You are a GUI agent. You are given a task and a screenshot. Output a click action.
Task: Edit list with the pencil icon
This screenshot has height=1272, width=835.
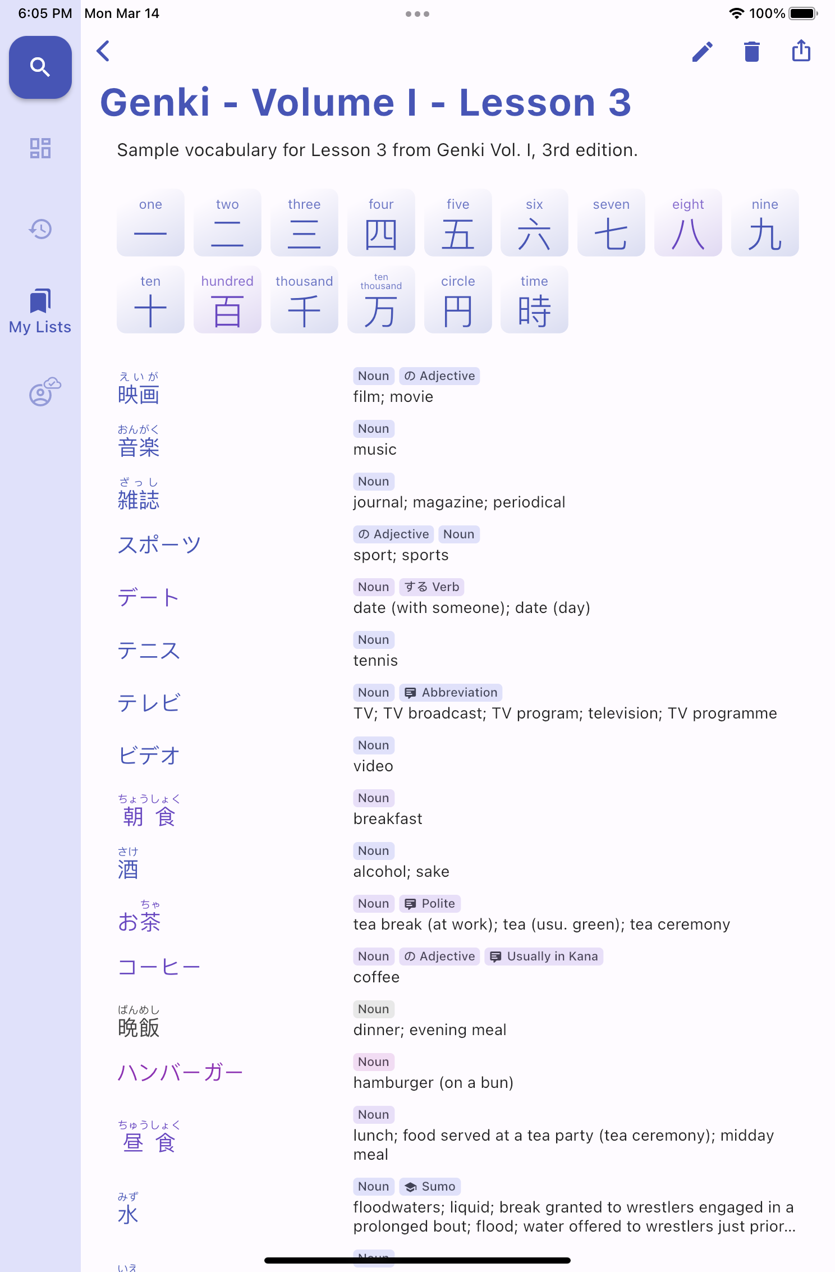[702, 52]
